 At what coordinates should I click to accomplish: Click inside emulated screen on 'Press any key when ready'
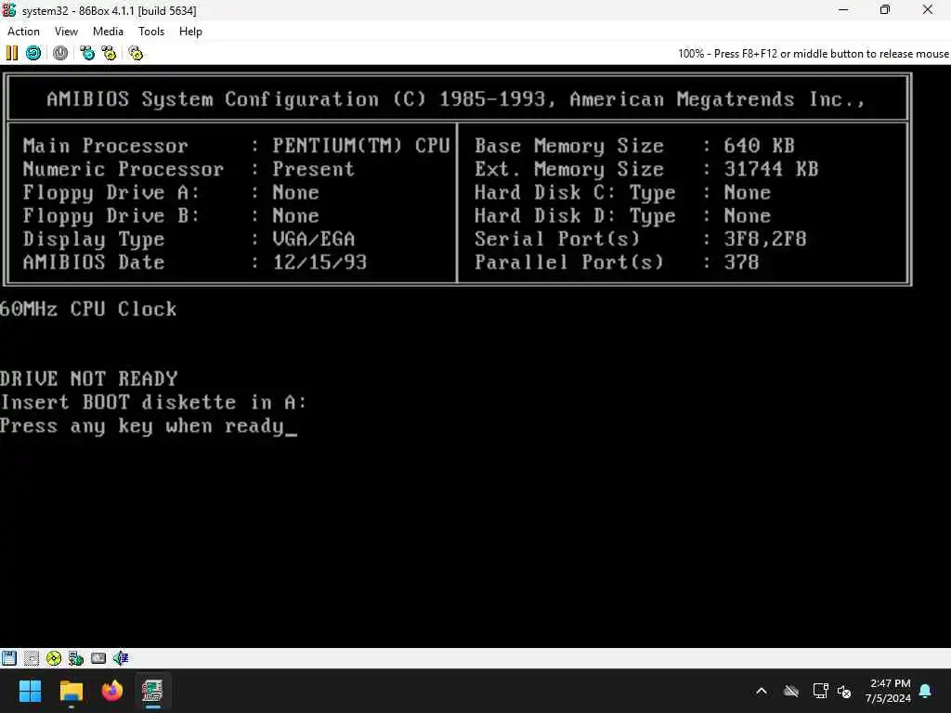pos(142,426)
